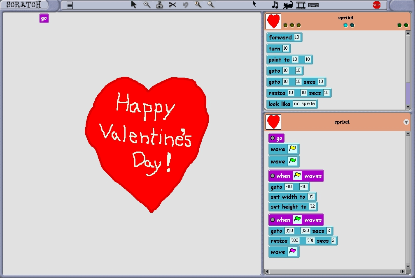Select the scissors cut tool

click(172, 5)
